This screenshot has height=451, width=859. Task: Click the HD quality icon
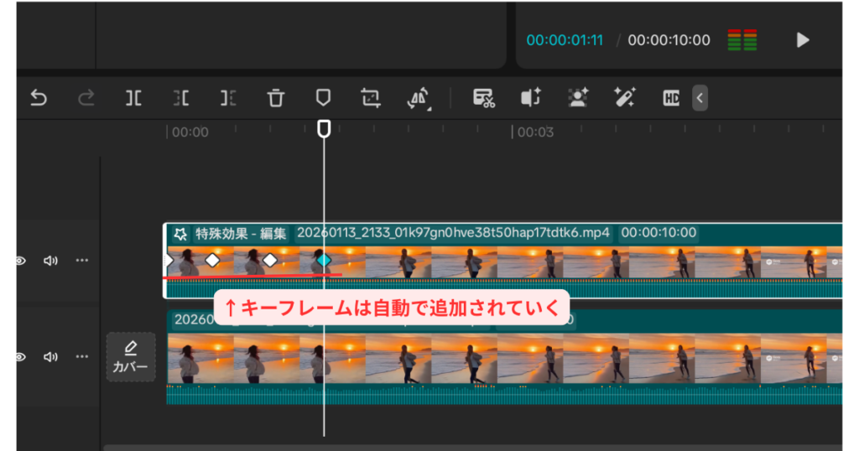click(671, 98)
